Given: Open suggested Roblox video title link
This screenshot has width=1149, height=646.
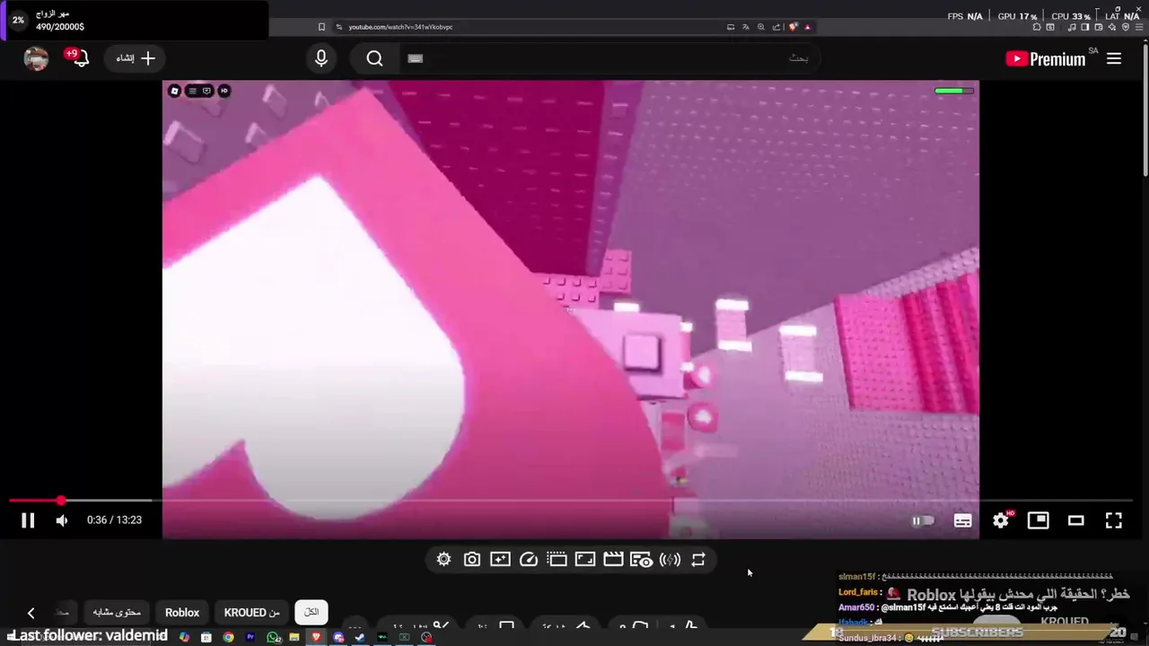Looking at the screenshot, I should pyautogui.click(x=1008, y=594).
